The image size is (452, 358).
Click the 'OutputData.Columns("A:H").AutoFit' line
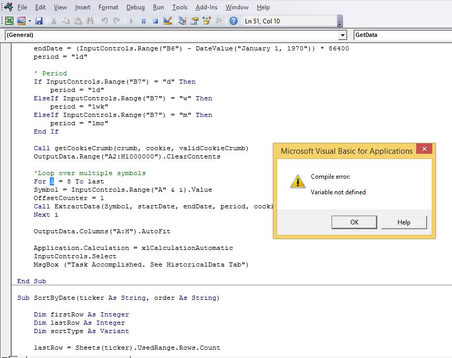point(102,231)
